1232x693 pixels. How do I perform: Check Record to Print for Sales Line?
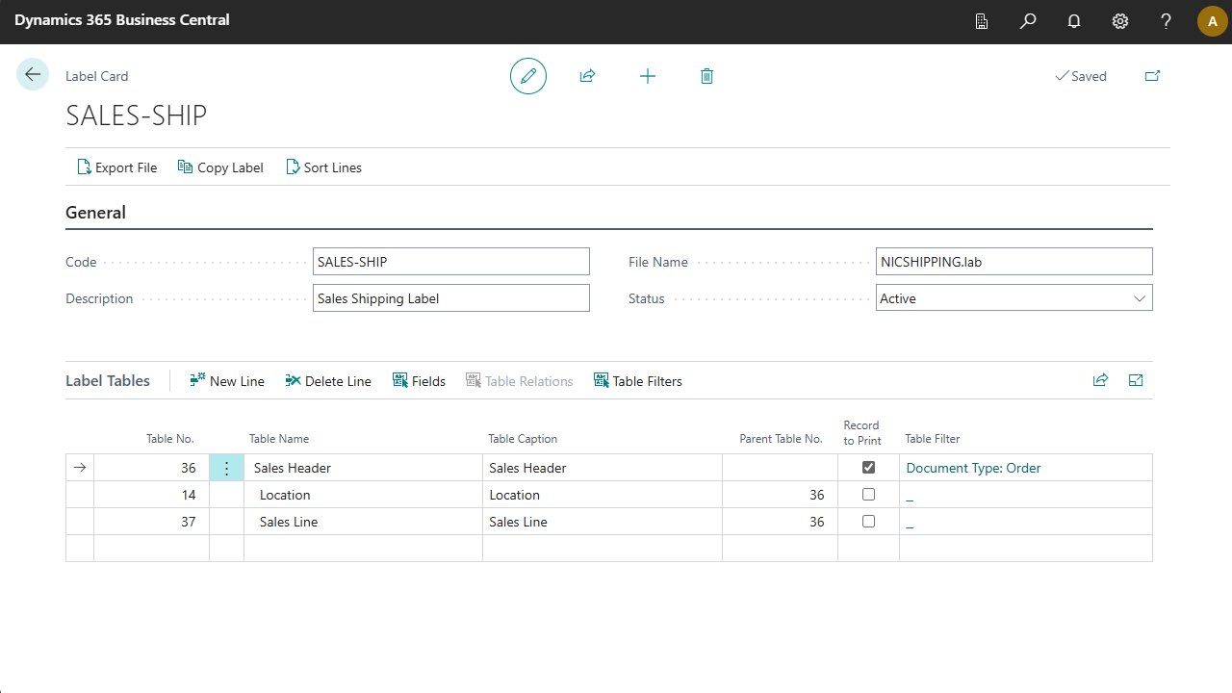[868, 522]
